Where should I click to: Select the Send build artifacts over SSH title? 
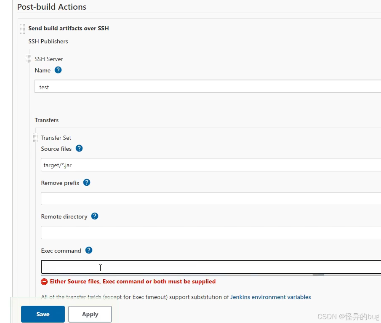68,29
